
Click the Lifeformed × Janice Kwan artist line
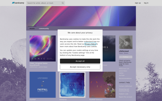click(38, 67)
